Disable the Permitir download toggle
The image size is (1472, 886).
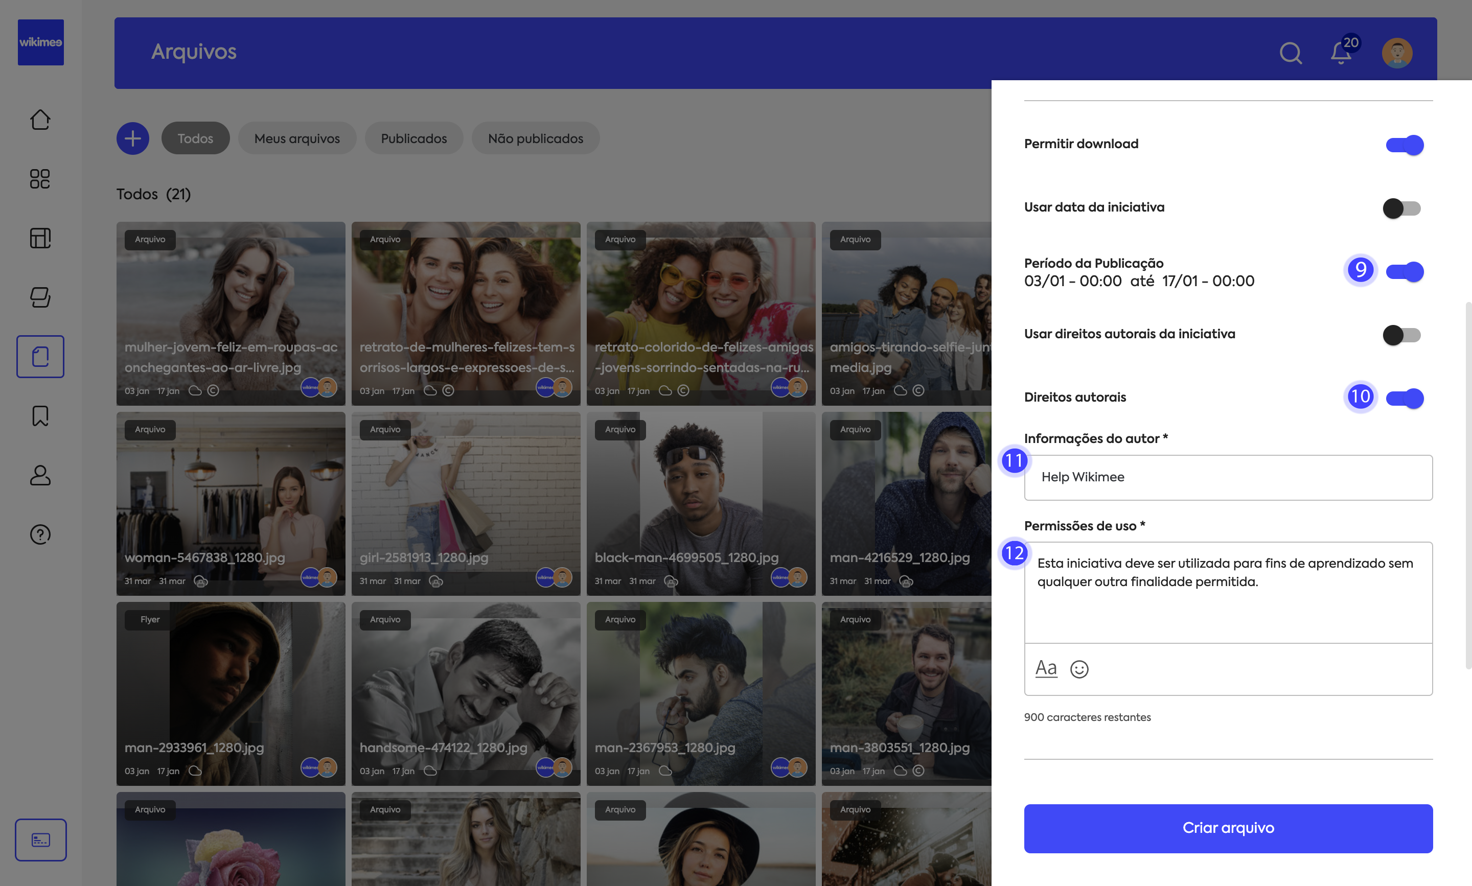(x=1404, y=145)
